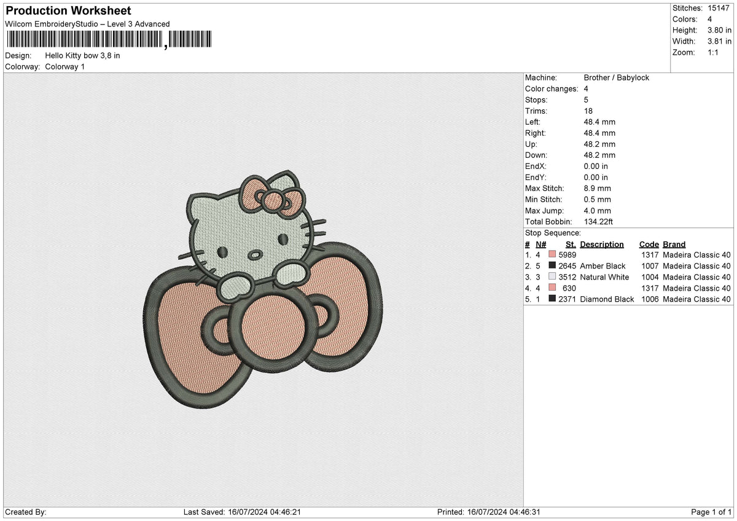Click the 'Description' column header
This screenshot has height=521, width=737.
point(602,245)
